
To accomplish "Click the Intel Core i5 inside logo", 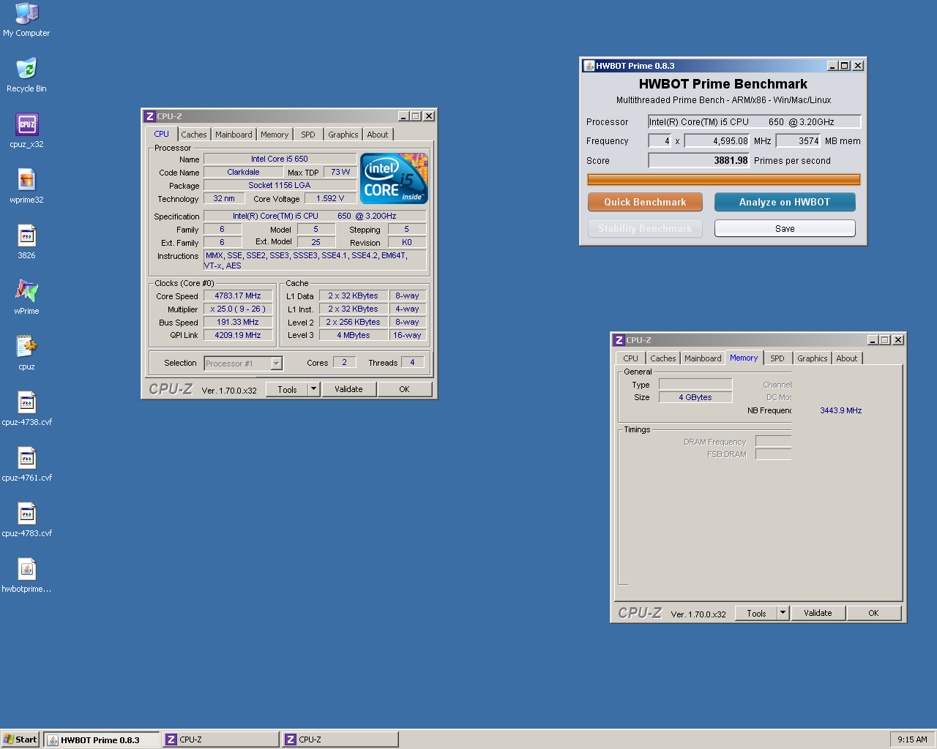I will [394, 178].
